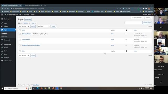Check the WordPress 6.1 Improvements checkbox
The width and height of the screenshot is (168, 94).
20,45
